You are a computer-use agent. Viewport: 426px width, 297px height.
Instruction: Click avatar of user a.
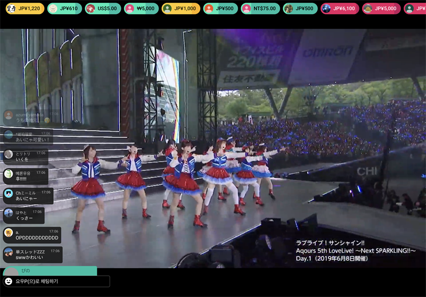click(x=9, y=233)
